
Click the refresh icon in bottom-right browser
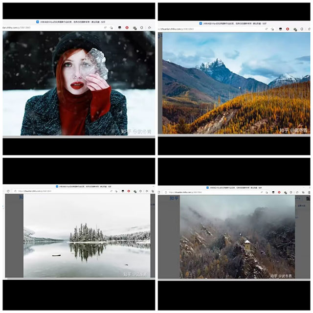(163, 192)
